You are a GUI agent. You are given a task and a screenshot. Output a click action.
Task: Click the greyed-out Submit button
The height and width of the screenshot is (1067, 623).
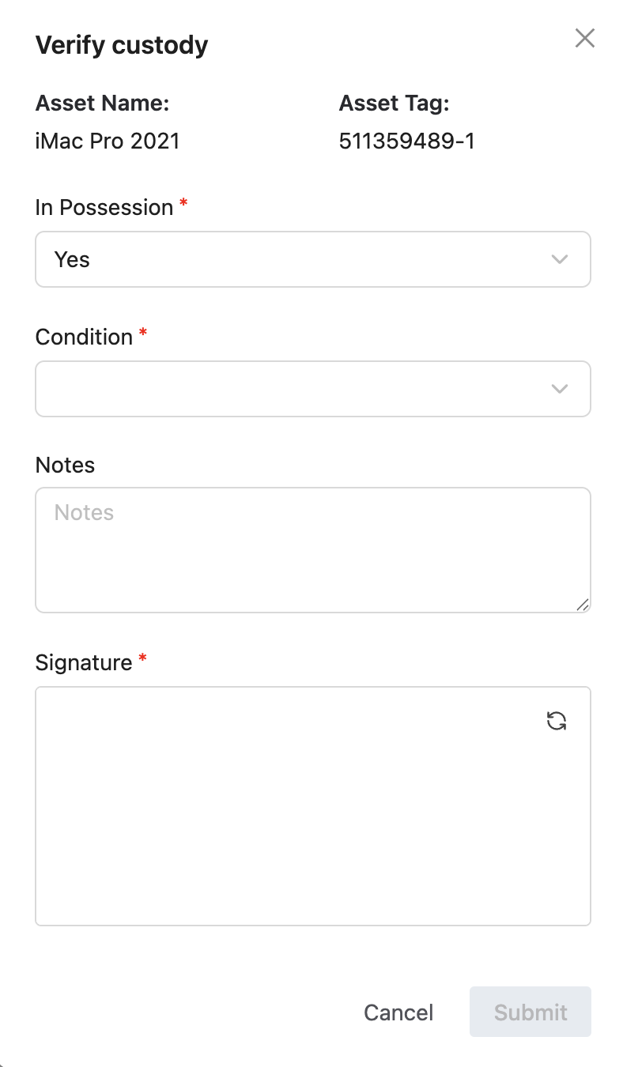click(x=530, y=1012)
